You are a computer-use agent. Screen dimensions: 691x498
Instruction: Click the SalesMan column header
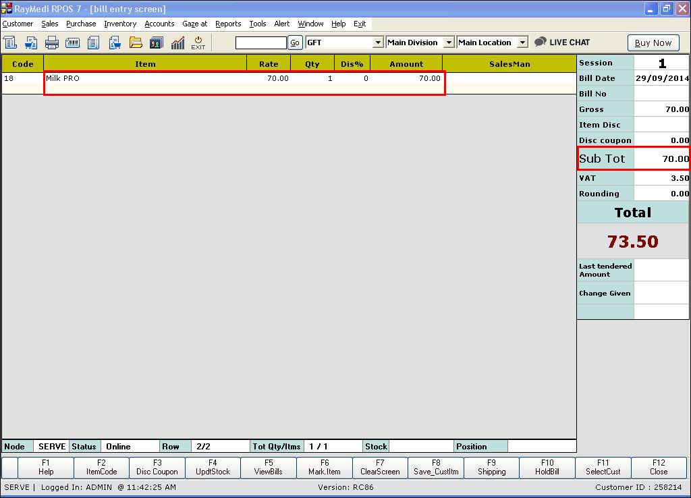coord(509,63)
